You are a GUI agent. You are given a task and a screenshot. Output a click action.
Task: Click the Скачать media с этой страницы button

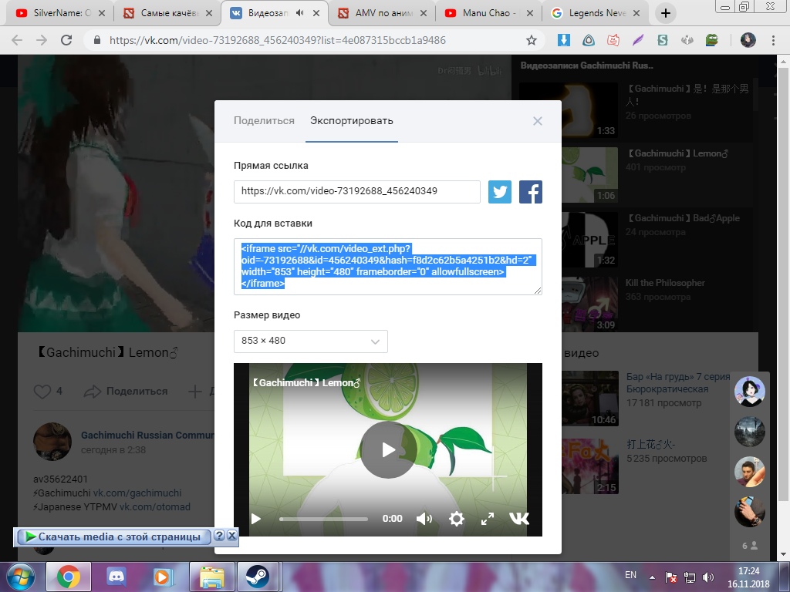click(113, 536)
